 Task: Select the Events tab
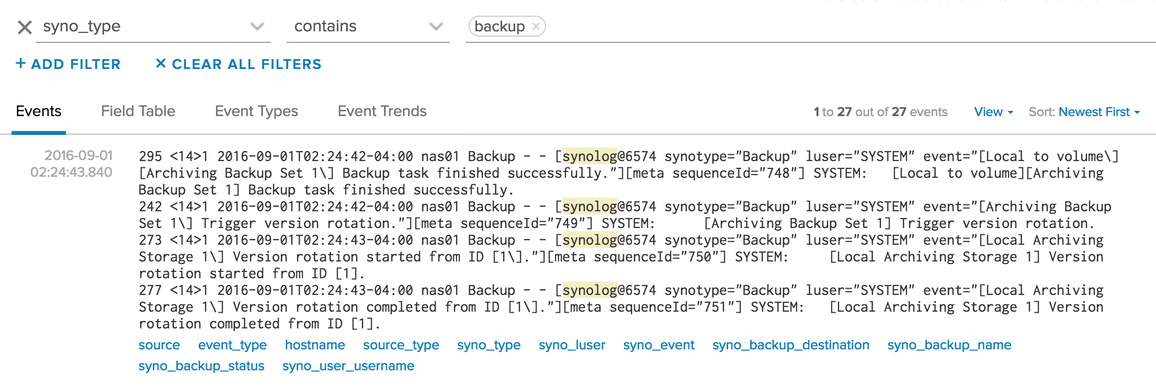tap(39, 111)
